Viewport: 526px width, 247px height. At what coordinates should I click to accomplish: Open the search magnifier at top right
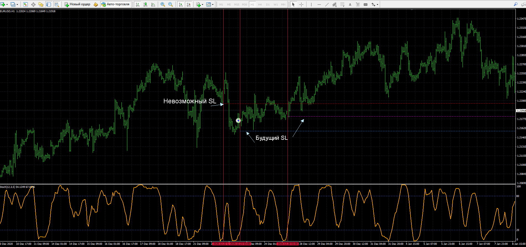click(515, 4)
